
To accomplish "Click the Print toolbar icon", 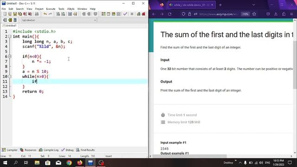I will [37, 14].
